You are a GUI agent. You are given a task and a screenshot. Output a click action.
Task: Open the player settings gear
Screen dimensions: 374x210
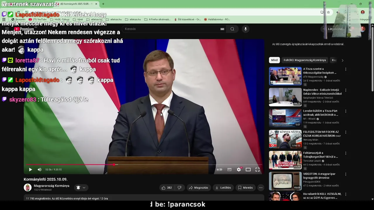(x=239, y=169)
